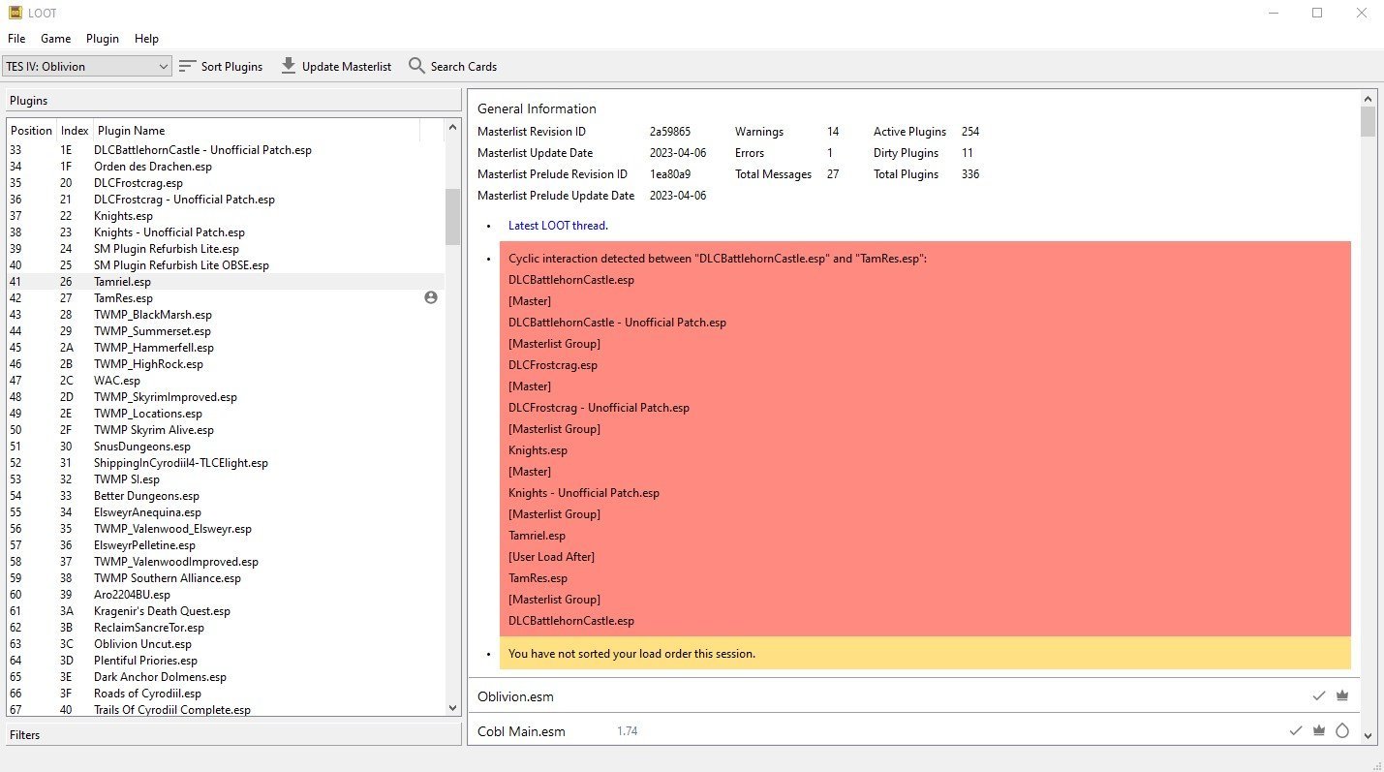Select DLCBattlehornCastle - Unofficial Patch.esp row
The image size is (1384, 772).
(x=225, y=150)
